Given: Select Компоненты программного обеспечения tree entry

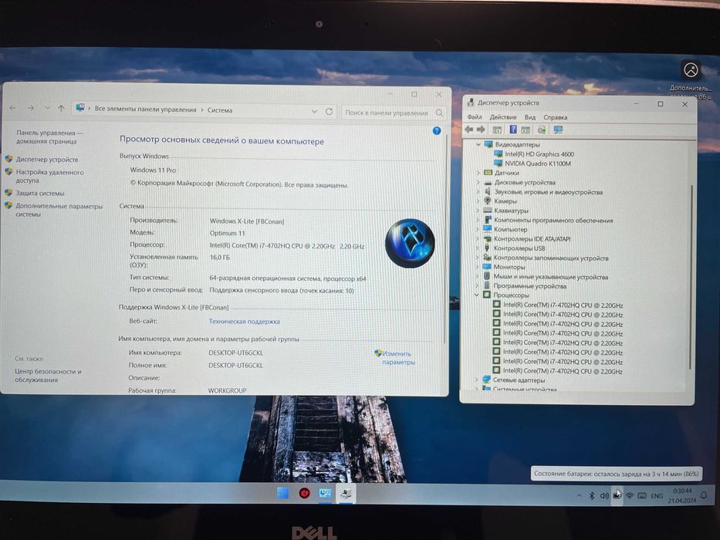Looking at the screenshot, I should (x=553, y=221).
